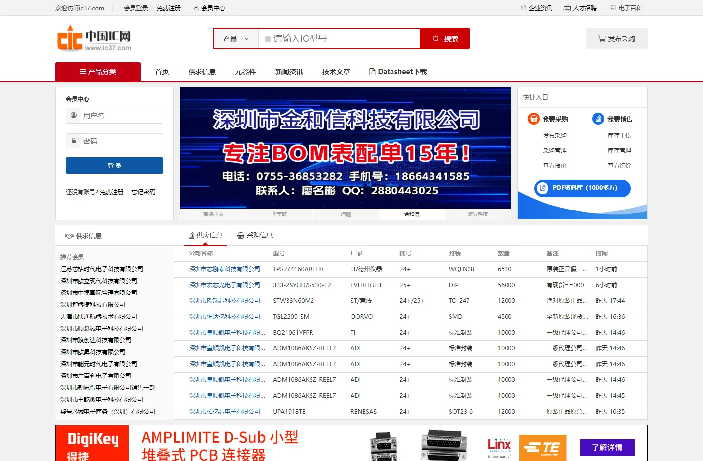The image size is (703, 461).
Task: Click the 电子百科 icon
Action: coord(613,8)
